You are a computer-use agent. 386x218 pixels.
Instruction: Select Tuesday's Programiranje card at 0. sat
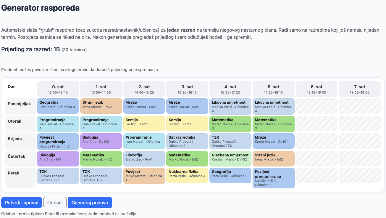[58, 124]
